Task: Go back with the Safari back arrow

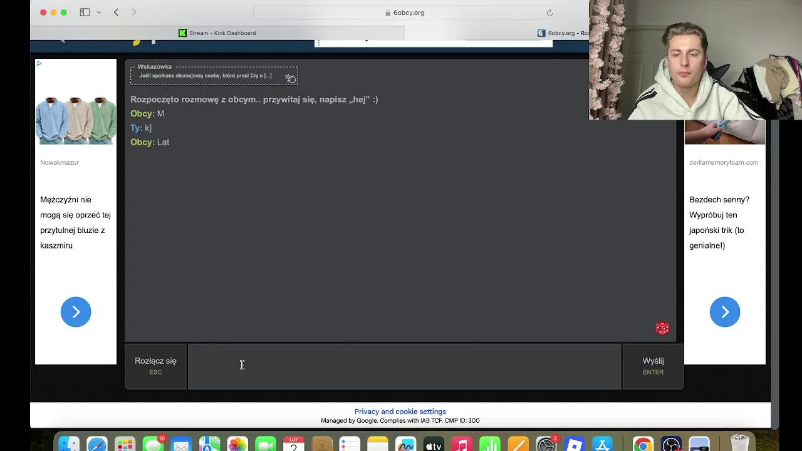Action: pos(116,13)
